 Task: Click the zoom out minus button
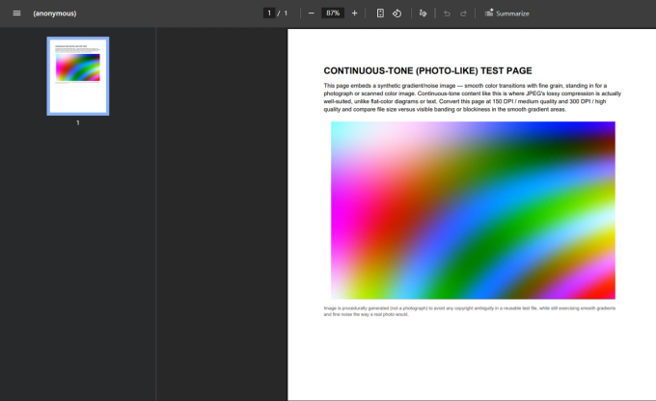click(312, 13)
